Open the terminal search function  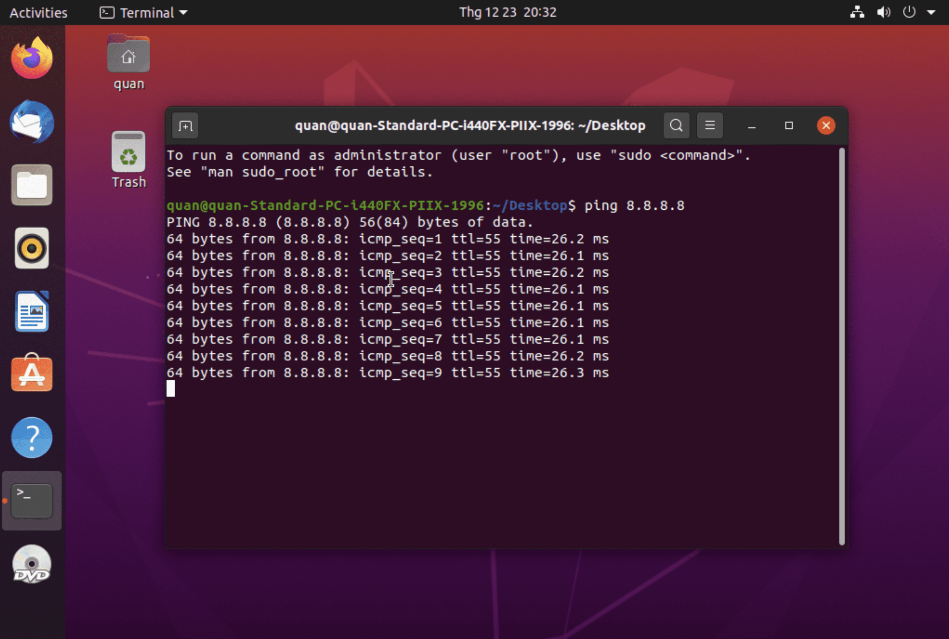675,125
